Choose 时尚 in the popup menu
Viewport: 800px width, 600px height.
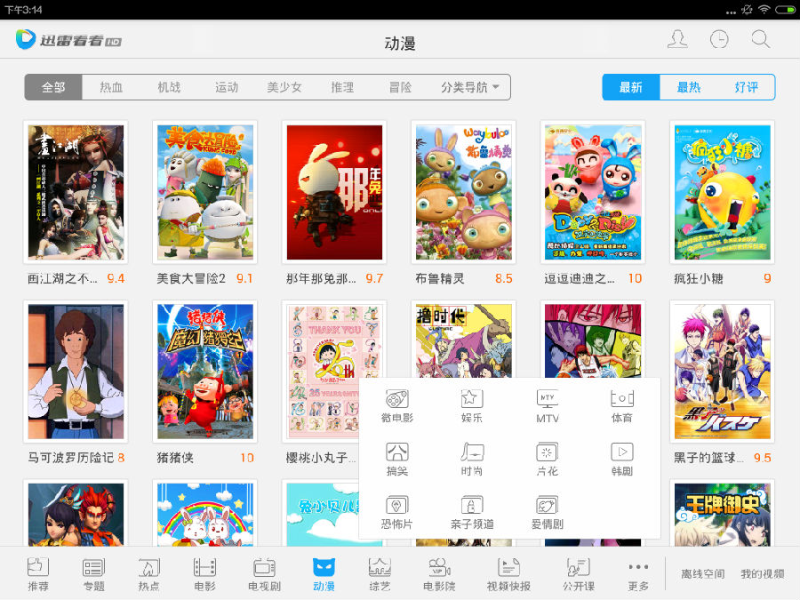[x=472, y=460]
